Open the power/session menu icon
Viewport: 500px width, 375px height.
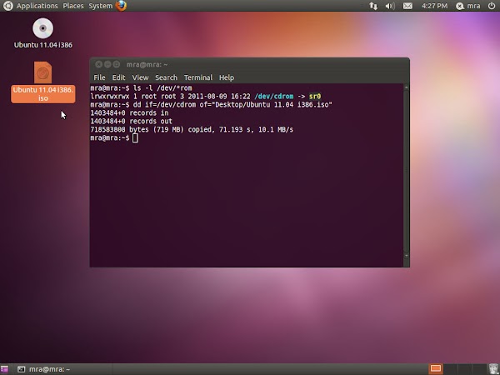492,6
